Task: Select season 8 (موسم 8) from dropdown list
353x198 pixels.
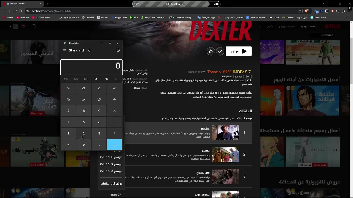Action: [111, 171]
